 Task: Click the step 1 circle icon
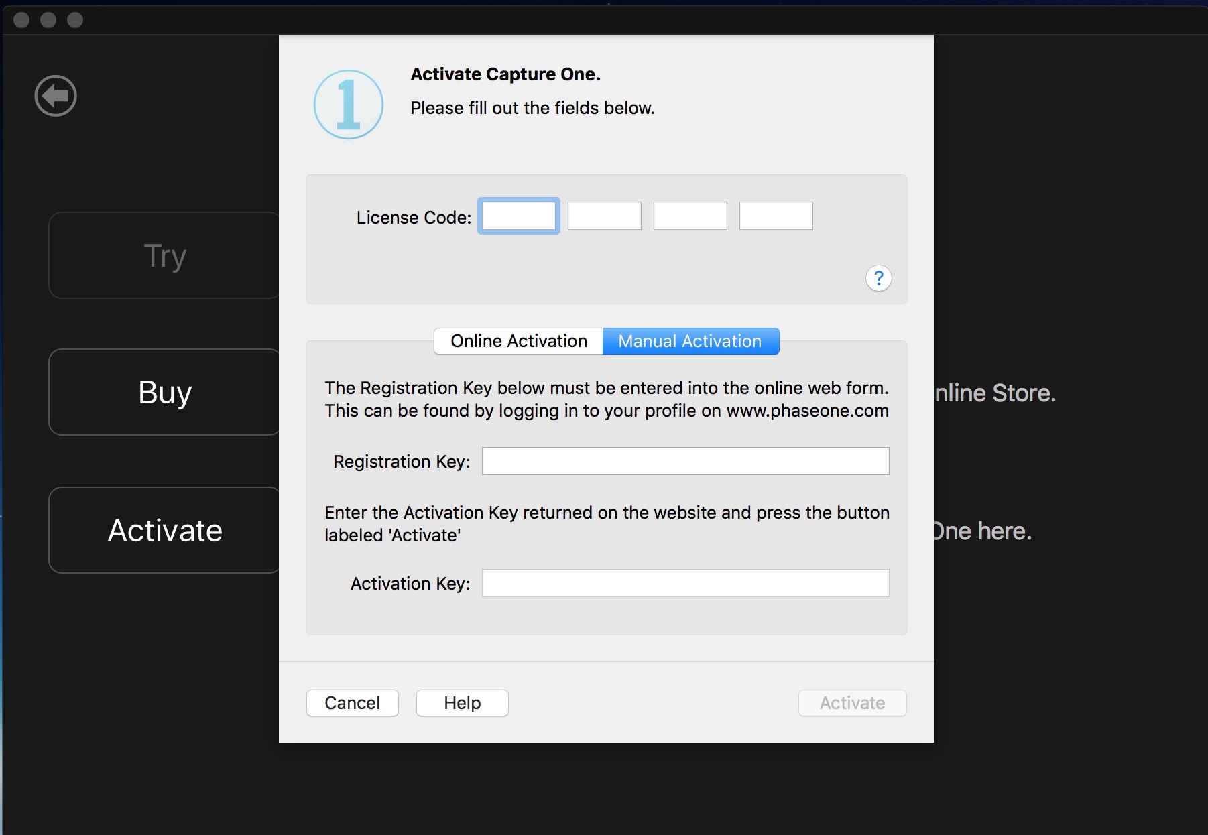pos(349,105)
